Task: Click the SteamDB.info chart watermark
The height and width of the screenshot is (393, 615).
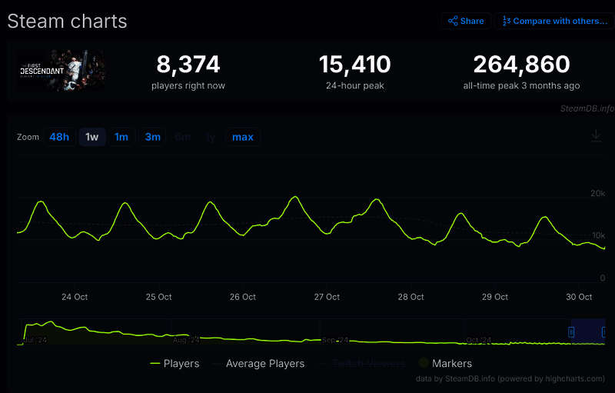Action: coord(587,108)
